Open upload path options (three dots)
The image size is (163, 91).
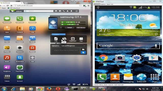(x=84, y=46)
